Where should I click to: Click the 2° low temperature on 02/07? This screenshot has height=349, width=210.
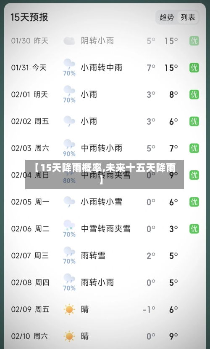[151, 256]
